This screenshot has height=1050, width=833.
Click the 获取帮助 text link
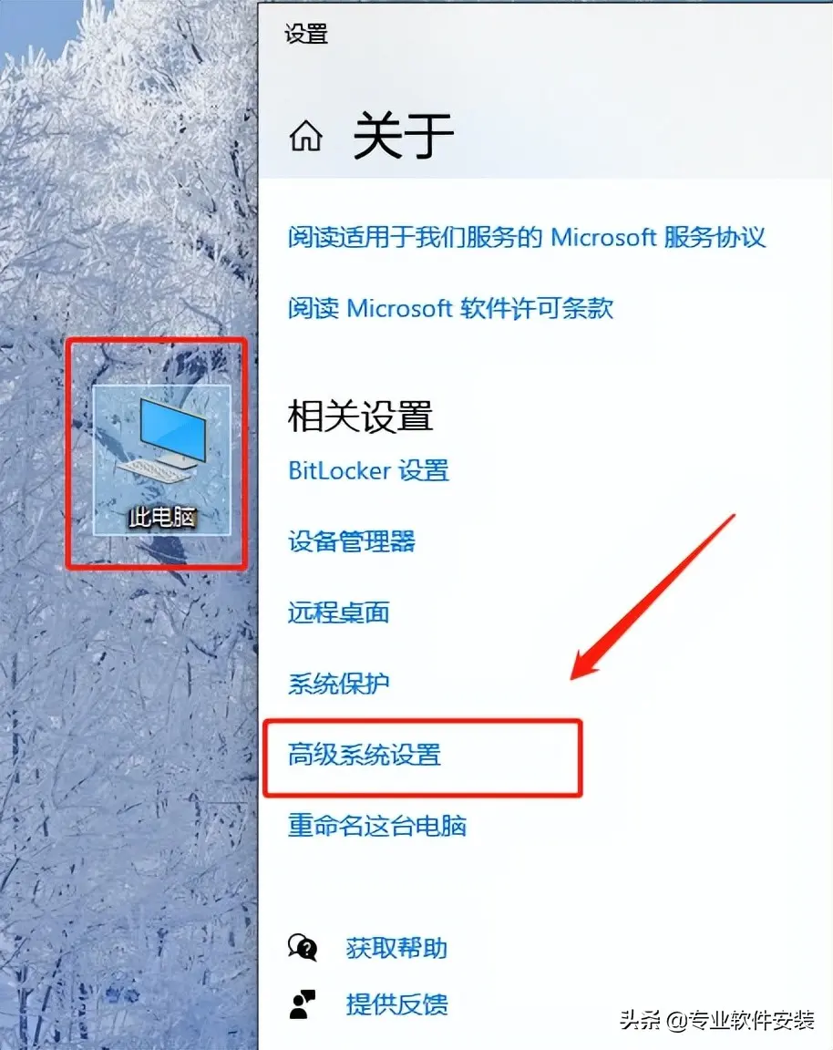pyautogui.click(x=396, y=948)
